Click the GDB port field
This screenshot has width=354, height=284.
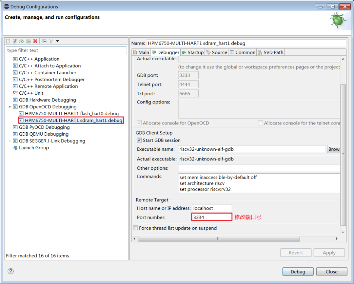pyautogui.click(x=188, y=75)
